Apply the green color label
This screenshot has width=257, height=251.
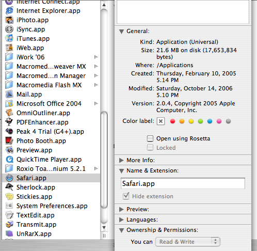click(200, 121)
